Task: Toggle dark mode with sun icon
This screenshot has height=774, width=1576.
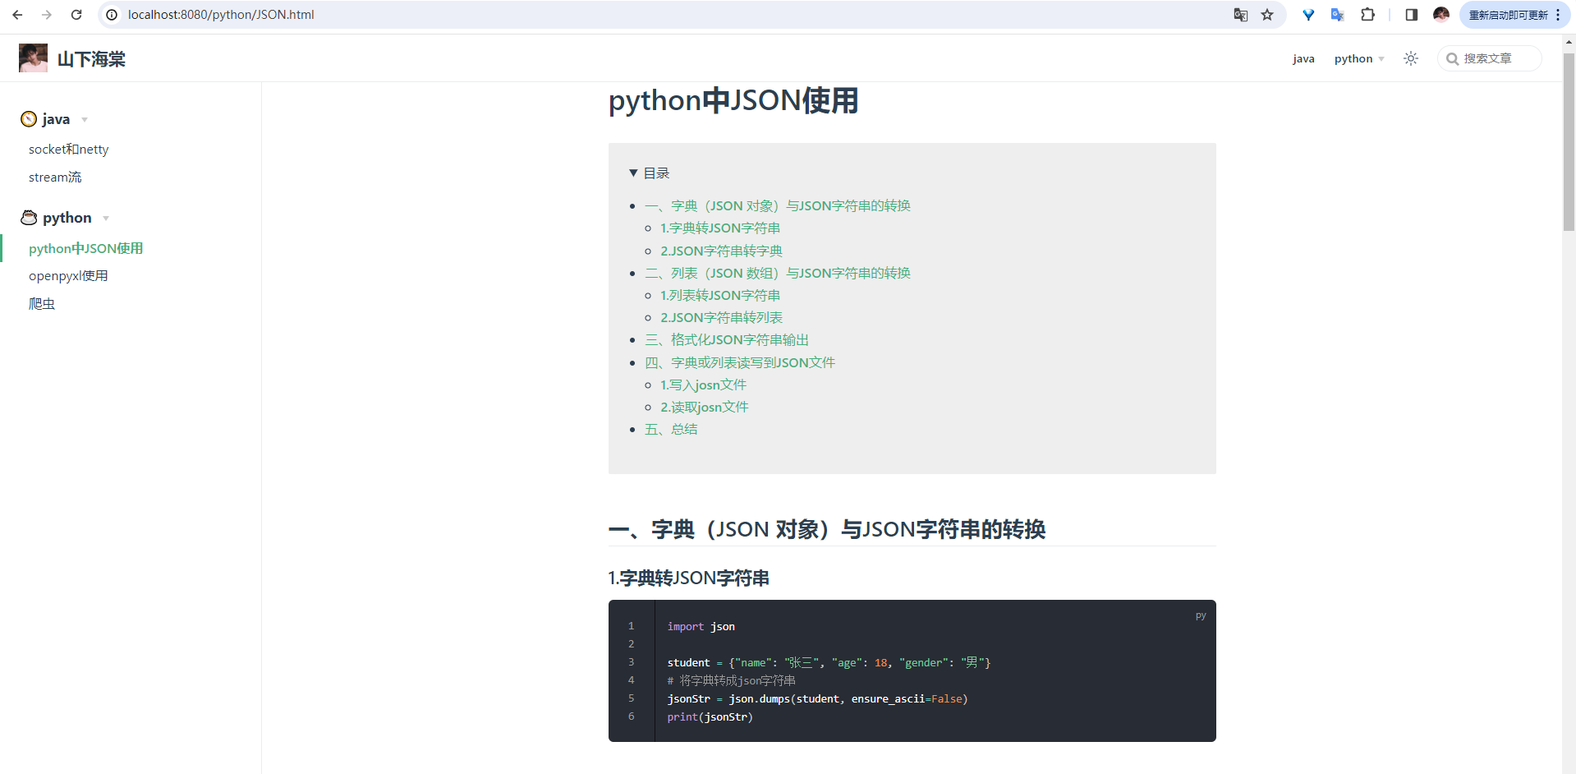Action: point(1411,58)
